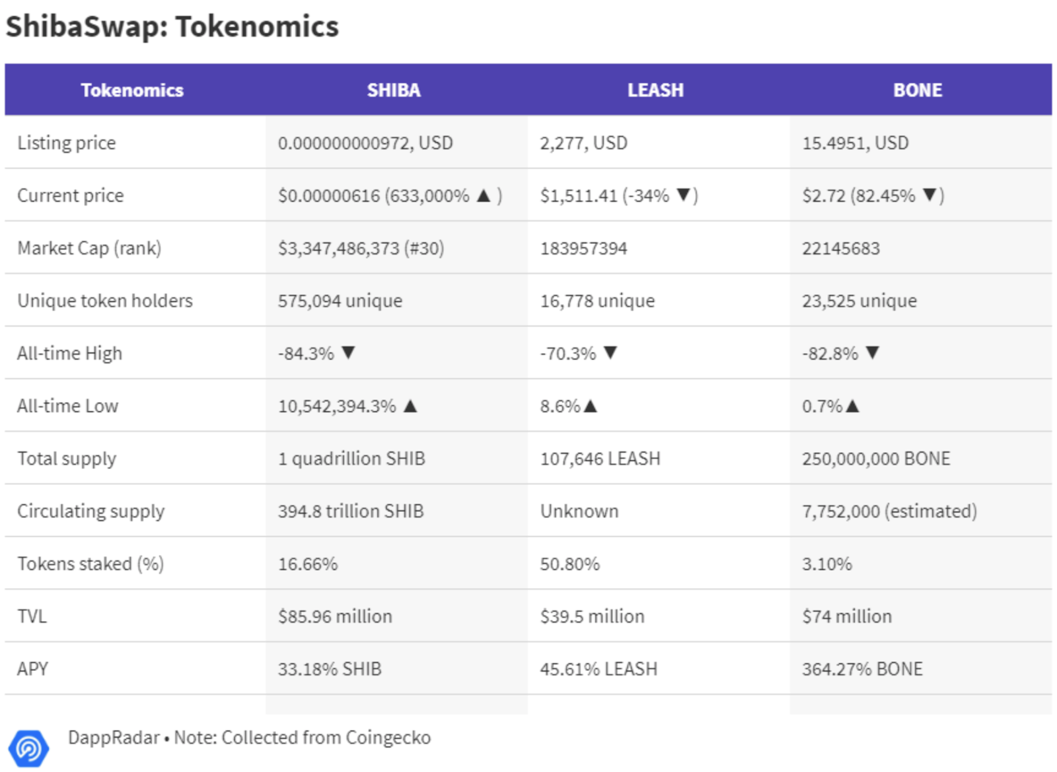Click BONE all-time low up arrow
Image resolution: width=1057 pixels, height=772 pixels.
click(x=852, y=406)
